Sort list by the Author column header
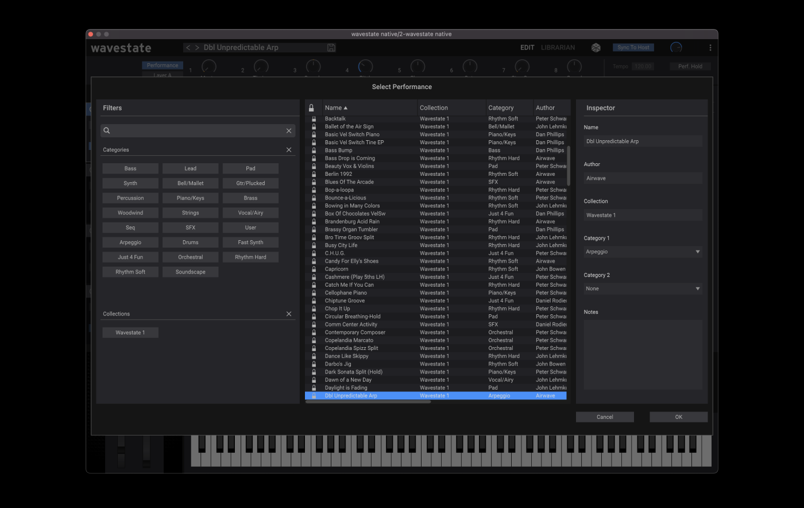 pyautogui.click(x=551, y=107)
